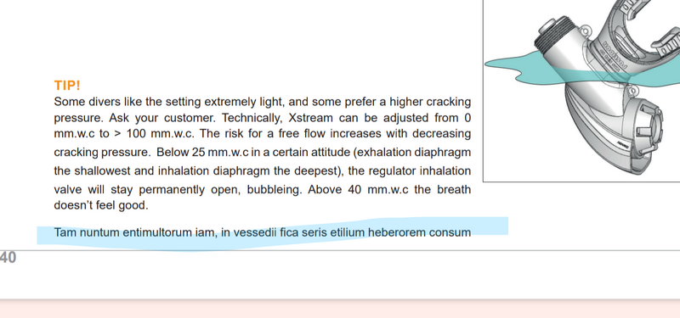Click the phrase Some divers like
The height and width of the screenshot is (318, 680).
click(x=98, y=102)
